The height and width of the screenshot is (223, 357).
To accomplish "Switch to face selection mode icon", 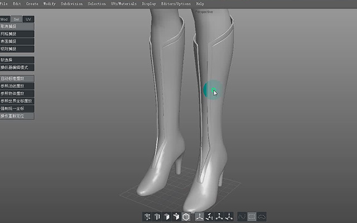I will (167, 217).
